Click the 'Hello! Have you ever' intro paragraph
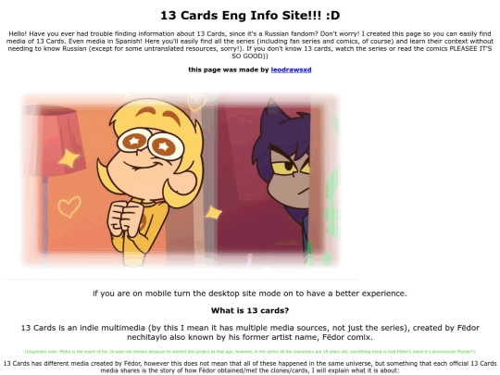This screenshot has width=500, height=375. (x=250, y=45)
